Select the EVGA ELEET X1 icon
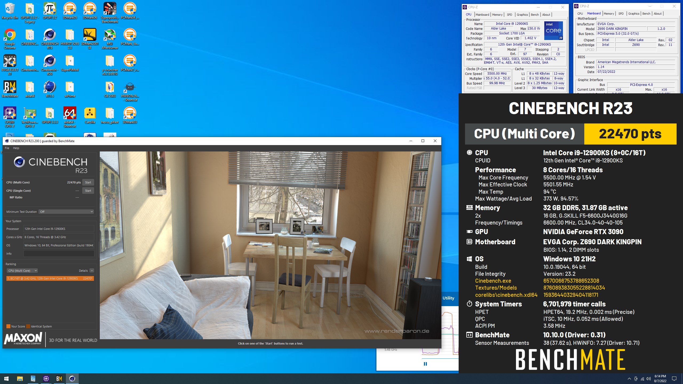 (10, 65)
